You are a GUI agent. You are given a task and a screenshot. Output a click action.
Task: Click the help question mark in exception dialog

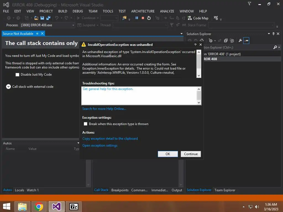tap(195, 44)
